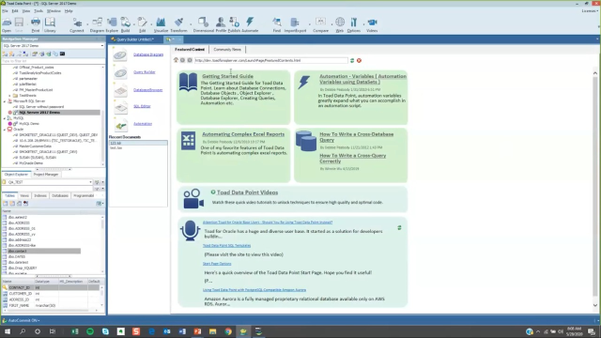601x338 pixels.
Task: Open the QA_TEST database dropdown
Action: [90, 182]
